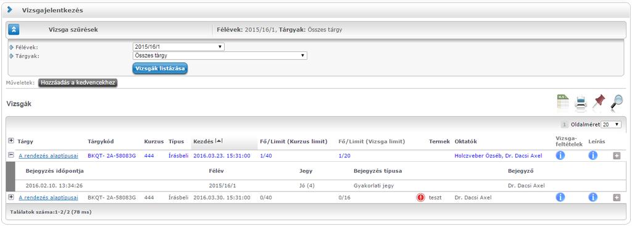
Task: Open plus options for 2016.03.30 exam row
Action: click(617, 198)
